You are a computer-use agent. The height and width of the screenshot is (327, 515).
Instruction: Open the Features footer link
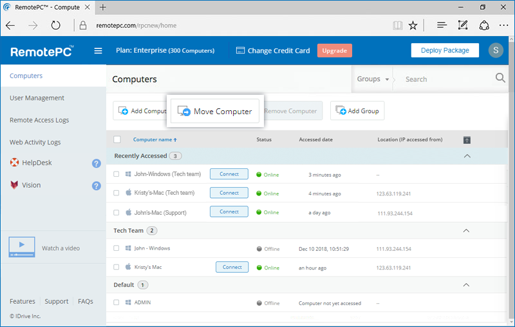pyautogui.click(x=23, y=301)
